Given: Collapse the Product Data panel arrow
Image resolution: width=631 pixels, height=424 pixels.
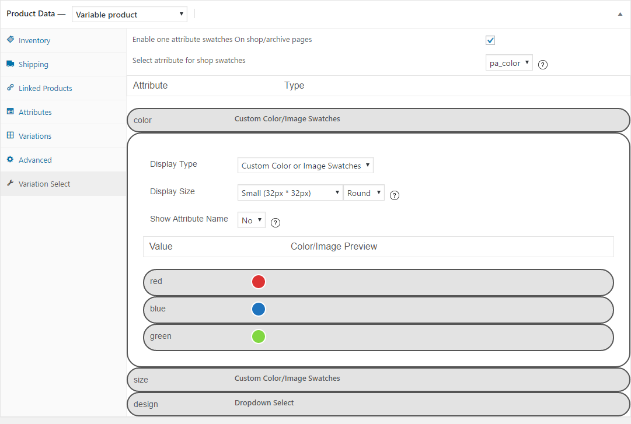Looking at the screenshot, I should point(620,15).
